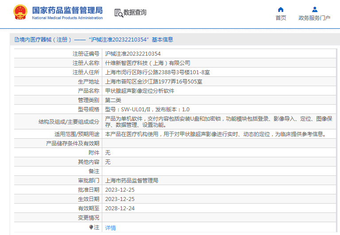Click the 结构及组成/主要组成成分 label
Image resolution: width=340 pixels, height=235 pixels.
69,122
